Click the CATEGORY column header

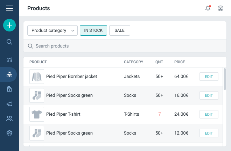click(x=133, y=62)
